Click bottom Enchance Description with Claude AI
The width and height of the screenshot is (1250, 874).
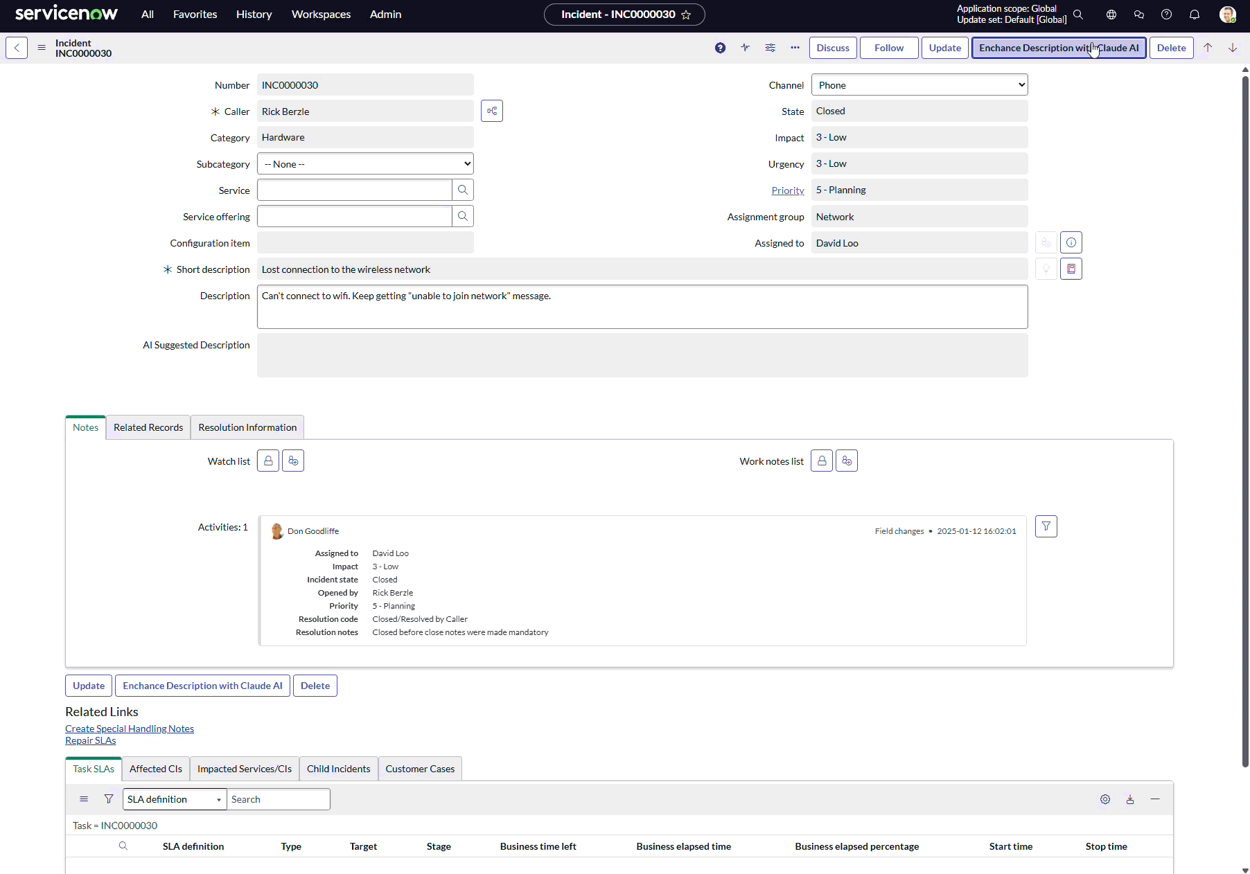coord(202,686)
